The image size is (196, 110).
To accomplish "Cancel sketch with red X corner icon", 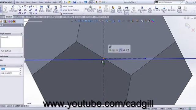I will [193, 30].
